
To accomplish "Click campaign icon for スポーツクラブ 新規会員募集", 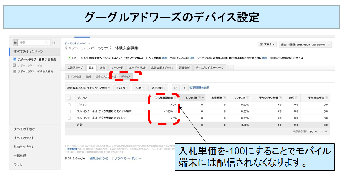I will pyautogui.click(x=14, y=71).
